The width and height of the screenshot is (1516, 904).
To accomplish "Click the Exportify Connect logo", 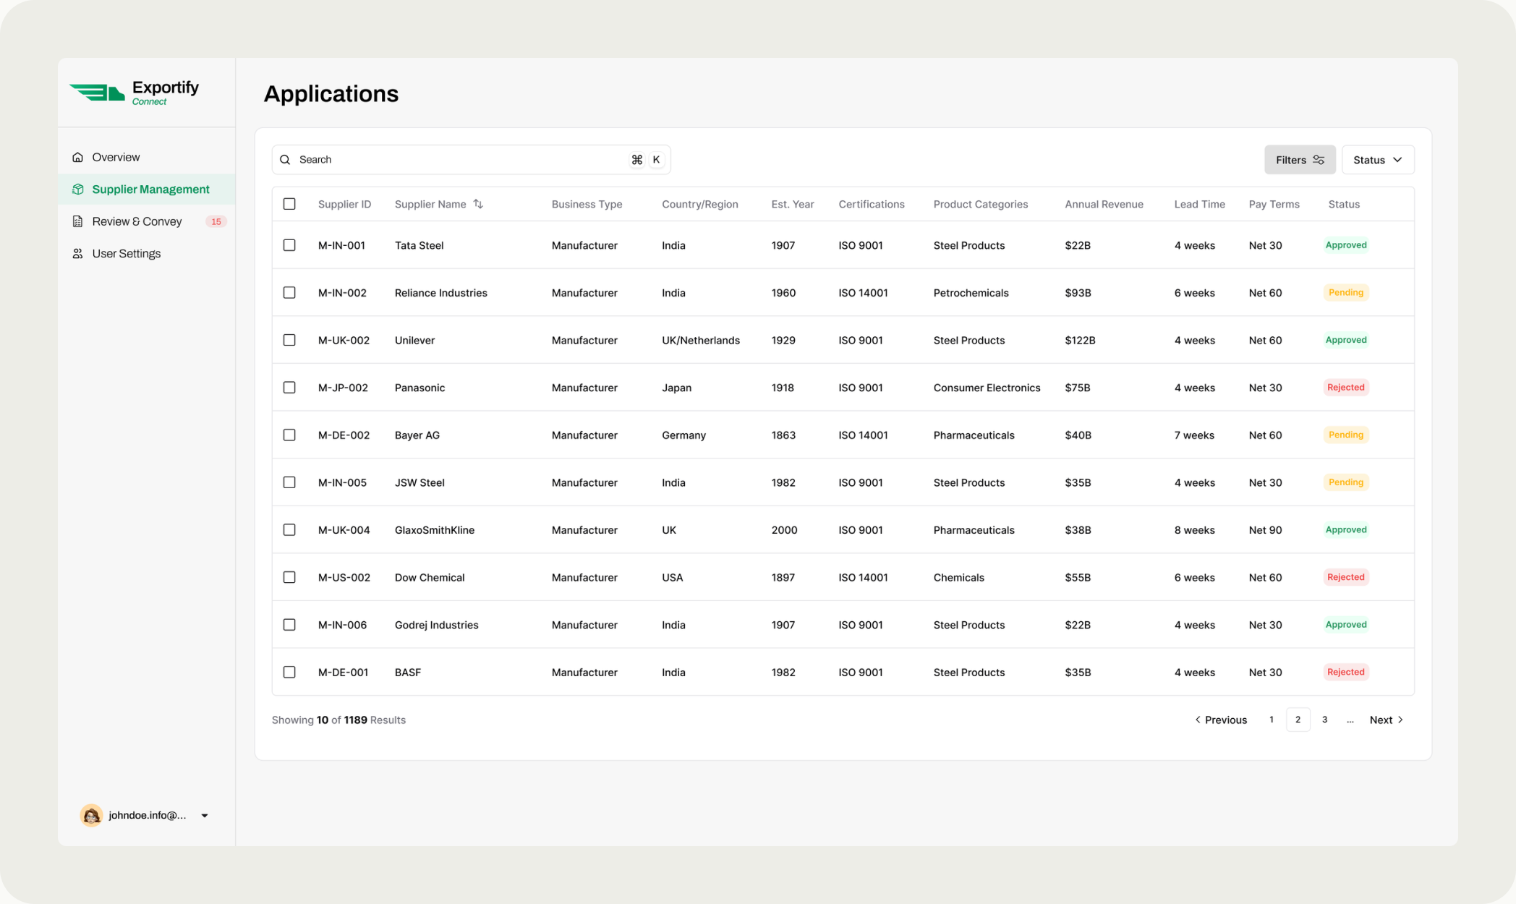I will pyautogui.click(x=134, y=93).
